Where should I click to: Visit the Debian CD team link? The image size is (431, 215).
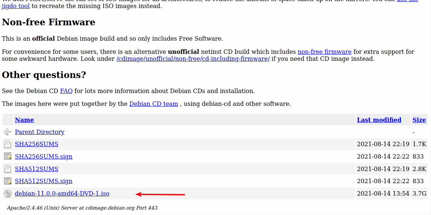tap(153, 104)
